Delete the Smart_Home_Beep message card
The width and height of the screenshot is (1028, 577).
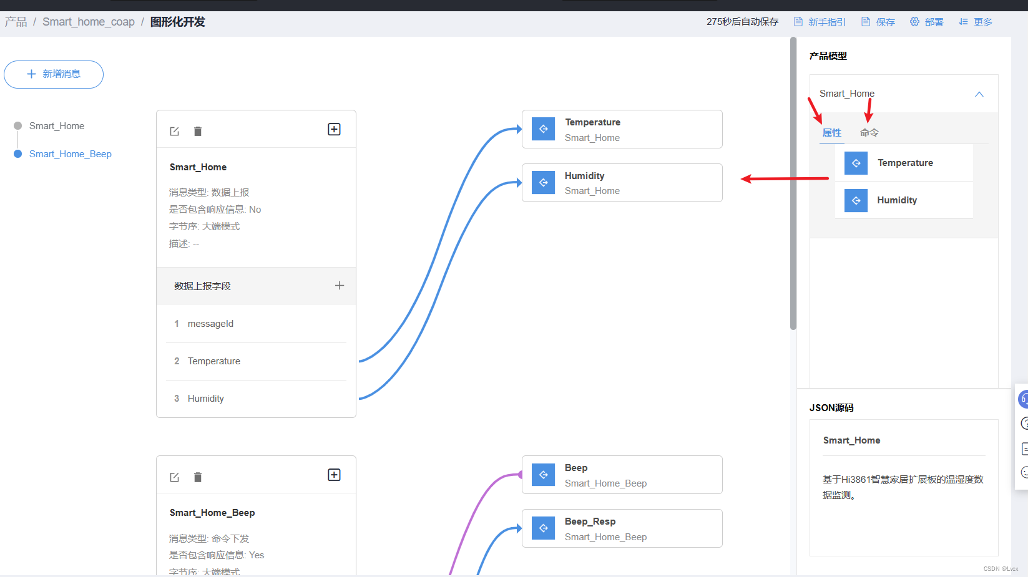(198, 477)
